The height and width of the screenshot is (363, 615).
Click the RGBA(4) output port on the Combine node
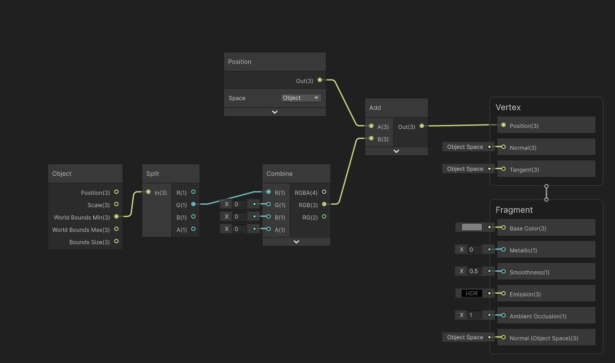click(324, 192)
